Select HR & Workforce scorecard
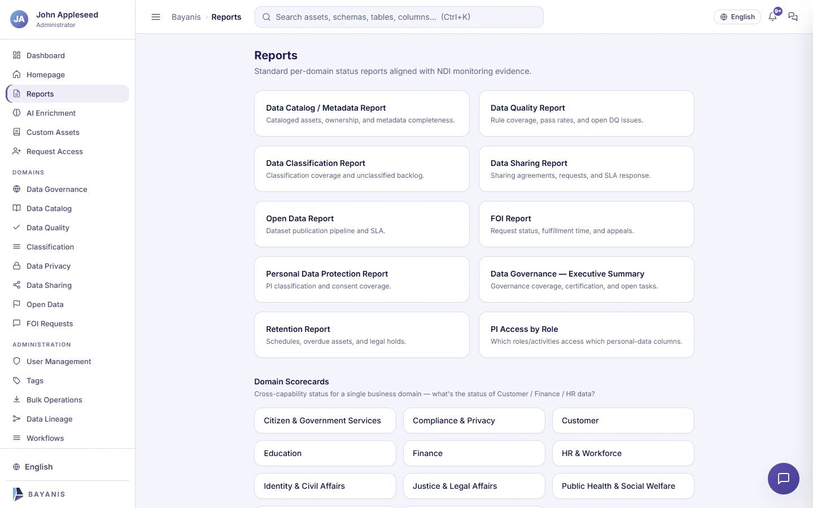 click(x=623, y=453)
